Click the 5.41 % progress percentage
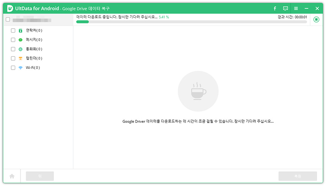This screenshot has height=186, width=326. click(x=164, y=17)
